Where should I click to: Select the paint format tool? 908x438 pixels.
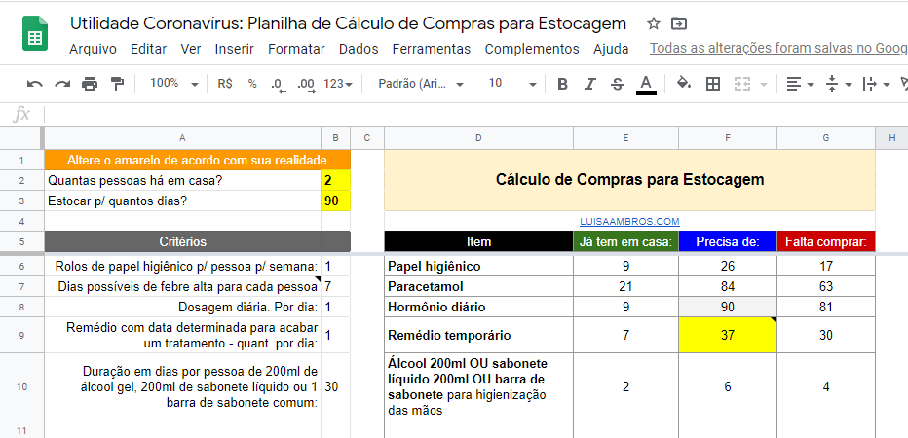click(x=117, y=84)
